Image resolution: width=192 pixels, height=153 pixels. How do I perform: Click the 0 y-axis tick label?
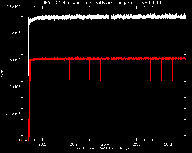(19, 140)
